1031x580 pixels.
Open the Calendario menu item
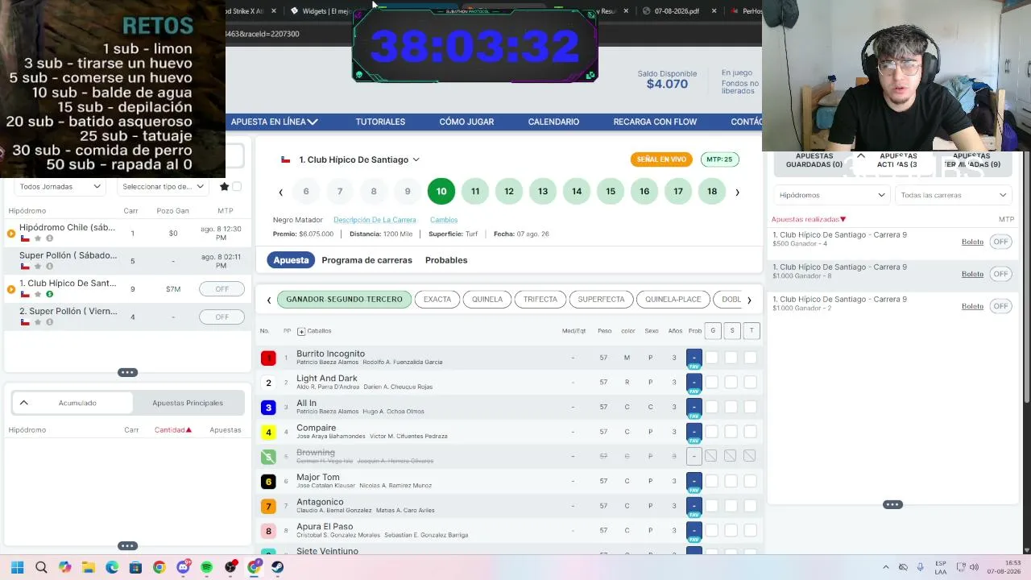tap(553, 122)
